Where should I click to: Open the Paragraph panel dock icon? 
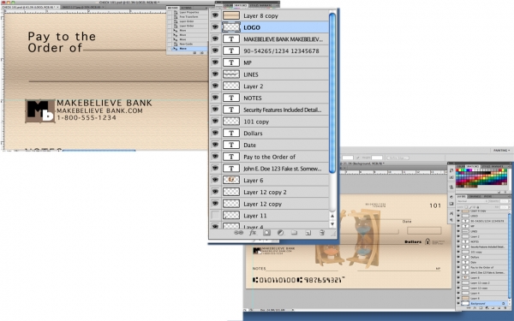point(451,220)
